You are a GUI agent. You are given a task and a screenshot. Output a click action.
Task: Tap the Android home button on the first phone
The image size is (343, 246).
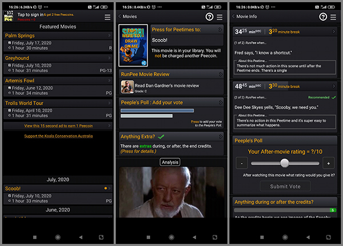58,237
